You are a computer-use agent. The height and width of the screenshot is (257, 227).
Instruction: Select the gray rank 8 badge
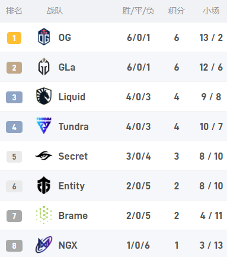pyautogui.click(x=14, y=246)
